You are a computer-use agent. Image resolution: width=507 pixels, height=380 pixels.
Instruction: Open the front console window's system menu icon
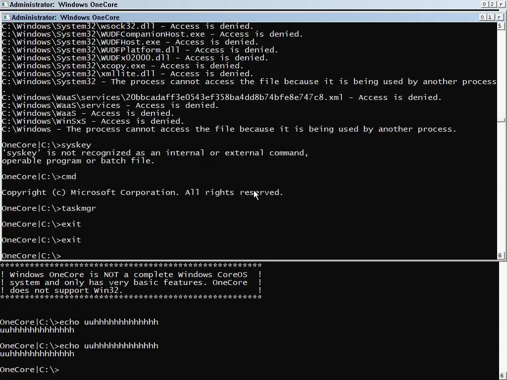click(6, 17)
